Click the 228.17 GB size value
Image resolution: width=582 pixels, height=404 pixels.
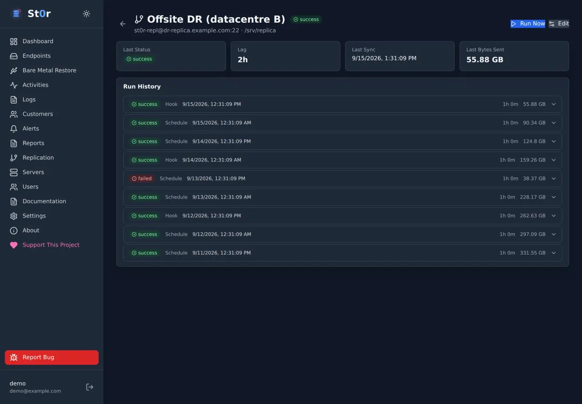[x=532, y=197]
